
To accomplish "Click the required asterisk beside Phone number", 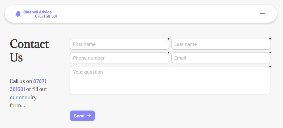I will tap(169, 53).
